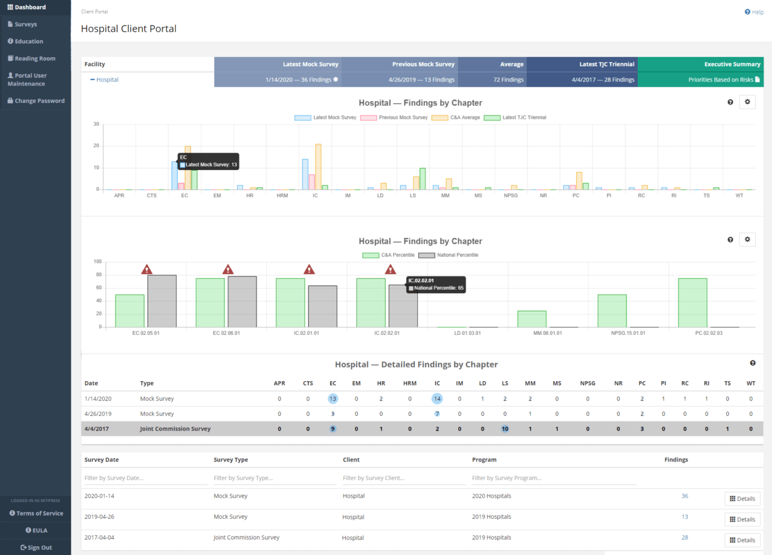The image size is (772, 555).
Task: Toggle C&A Average legend color swatch
Action: click(440, 118)
